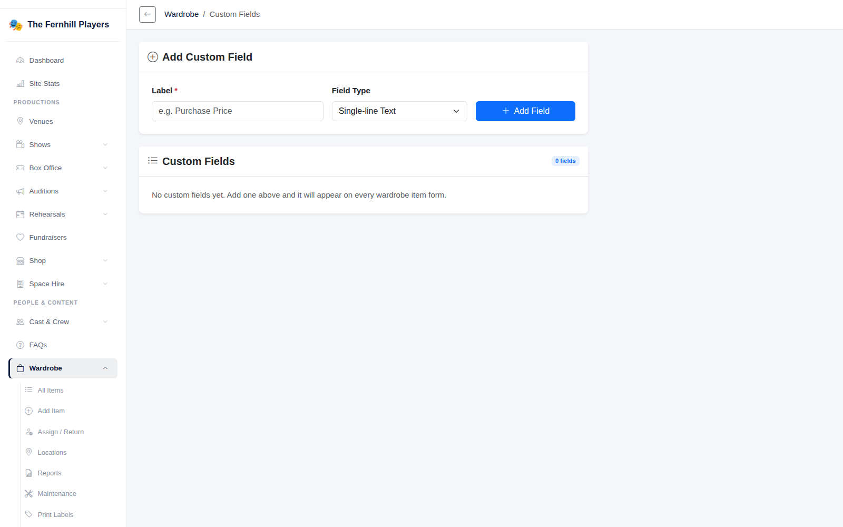Click the FAQs question mark icon
The height and width of the screenshot is (527, 843).
coord(20,345)
